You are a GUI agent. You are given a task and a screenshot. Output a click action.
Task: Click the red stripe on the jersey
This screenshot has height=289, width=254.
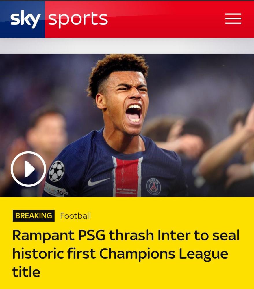pyautogui.click(x=127, y=177)
